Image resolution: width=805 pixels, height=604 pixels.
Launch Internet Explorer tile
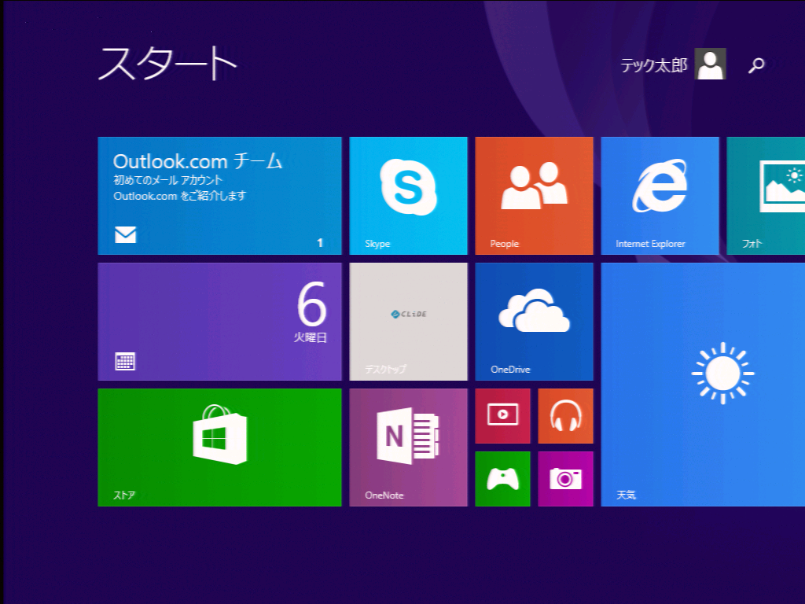tap(660, 196)
